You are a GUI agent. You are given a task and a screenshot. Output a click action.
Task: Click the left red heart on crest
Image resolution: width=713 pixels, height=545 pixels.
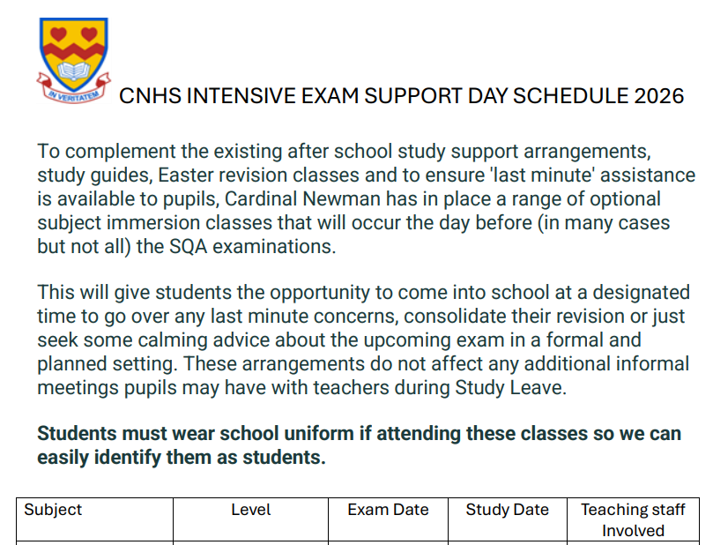tap(60, 34)
